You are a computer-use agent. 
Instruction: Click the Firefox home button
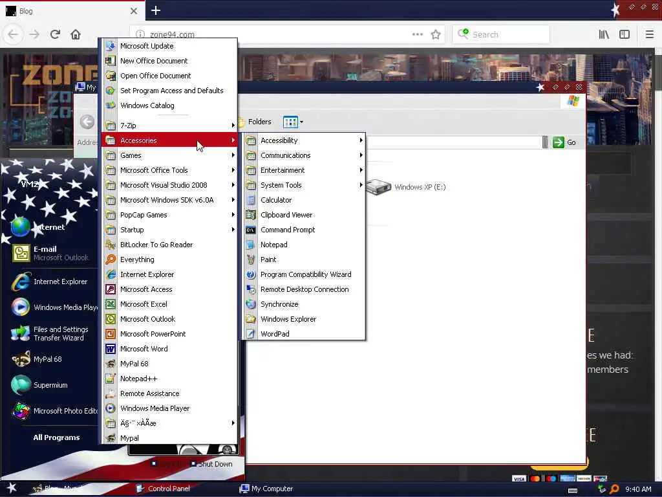[76, 34]
